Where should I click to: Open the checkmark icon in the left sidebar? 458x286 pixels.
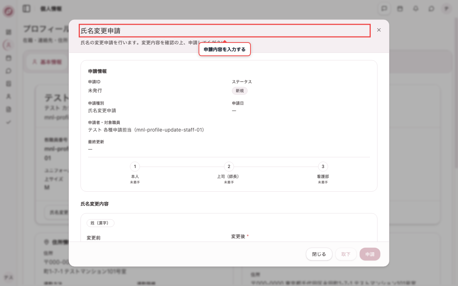pyautogui.click(x=9, y=122)
